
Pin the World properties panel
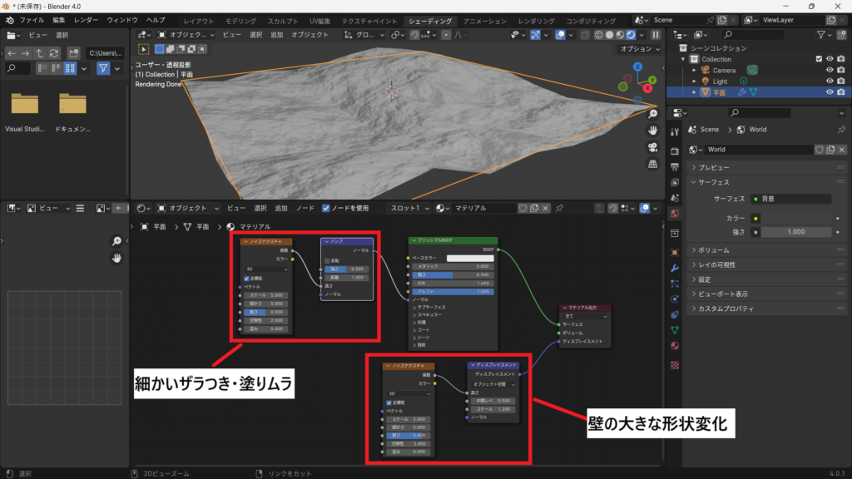(x=841, y=130)
